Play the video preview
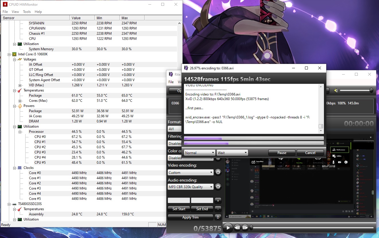This screenshot has width=379, height=238. pos(228,228)
